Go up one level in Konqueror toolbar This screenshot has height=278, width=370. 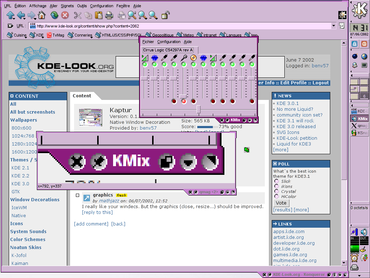10,15
